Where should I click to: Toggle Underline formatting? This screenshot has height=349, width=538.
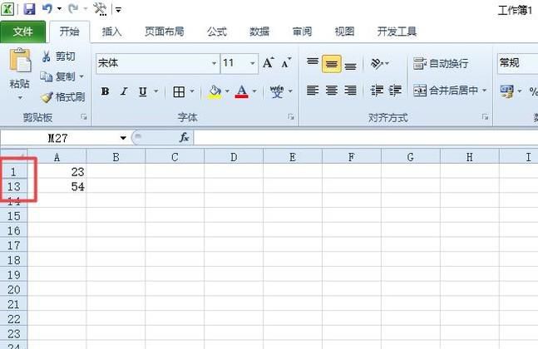(143, 91)
